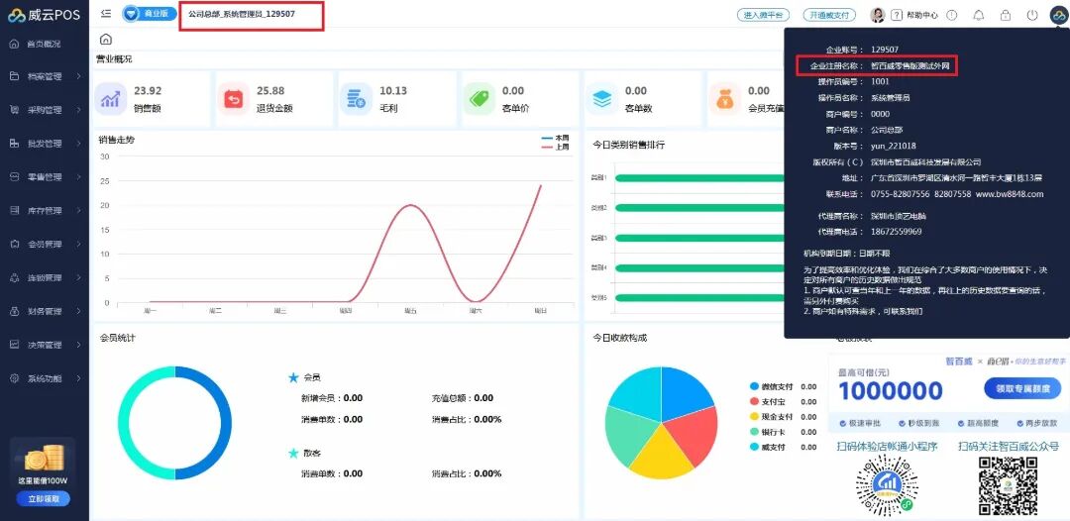Click the round cloud account icon top right
Image resolution: width=1070 pixels, height=521 pixels.
point(1058,15)
